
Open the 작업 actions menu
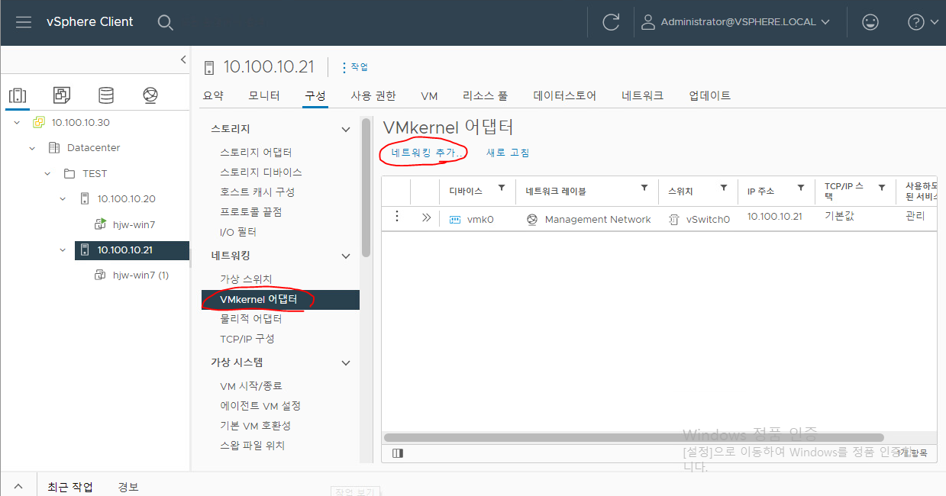354,67
